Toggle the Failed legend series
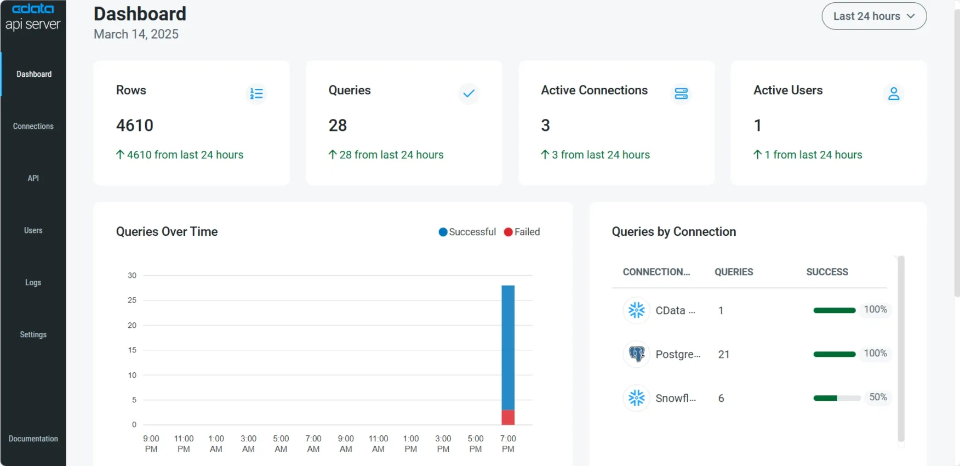 [522, 232]
